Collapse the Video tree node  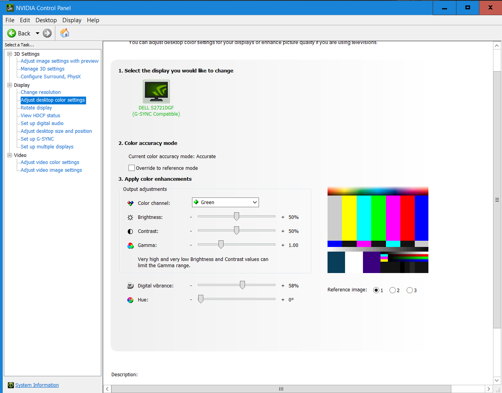(10, 155)
